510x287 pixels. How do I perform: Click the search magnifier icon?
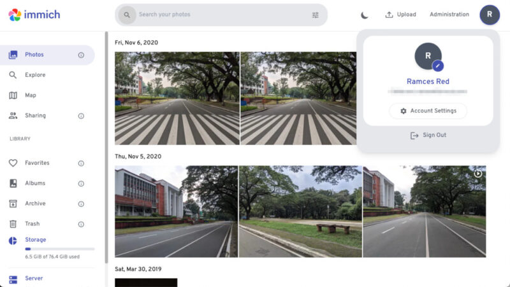127,15
